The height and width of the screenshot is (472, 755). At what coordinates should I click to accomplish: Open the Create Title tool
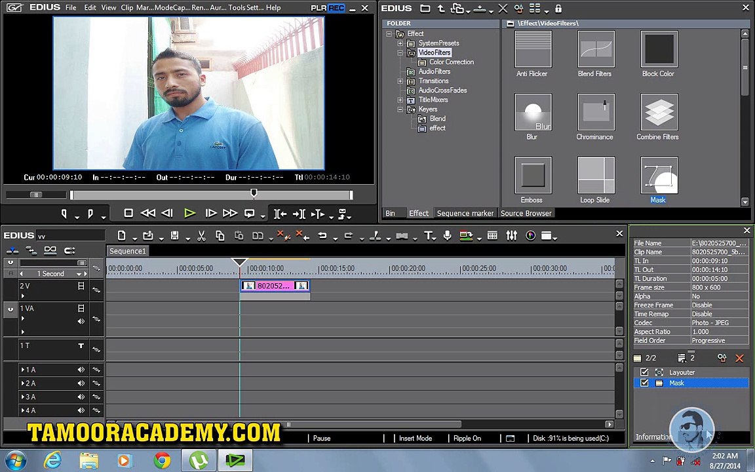pyautogui.click(x=427, y=235)
